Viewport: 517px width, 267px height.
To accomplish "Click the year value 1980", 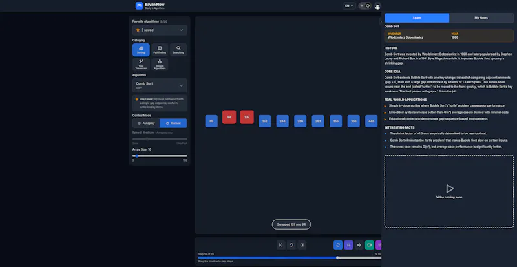I will pyautogui.click(x=455, y=37).
